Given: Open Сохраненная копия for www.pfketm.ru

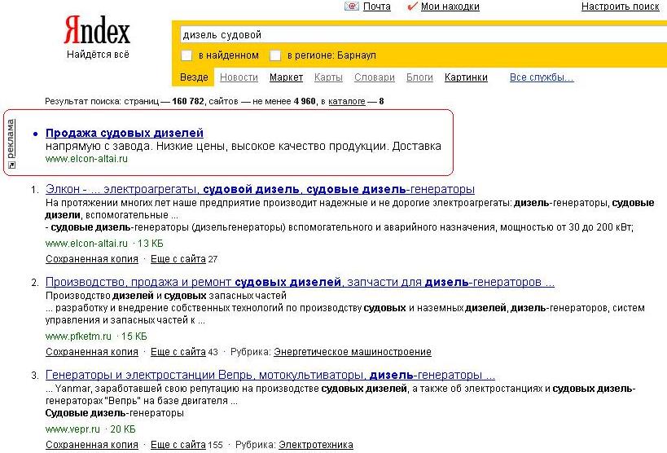Looking at the screenshot, I should click(92, 352).
